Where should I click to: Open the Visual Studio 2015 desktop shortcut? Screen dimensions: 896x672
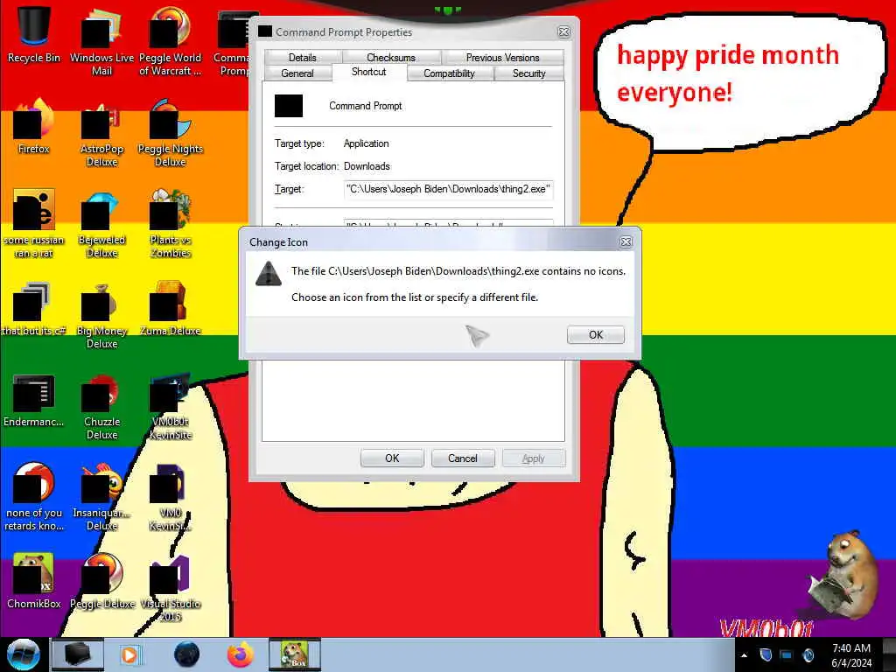point(171,587)
